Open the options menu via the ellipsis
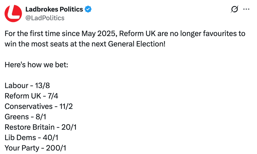This screenshot has width=257, height=154. 246,9
